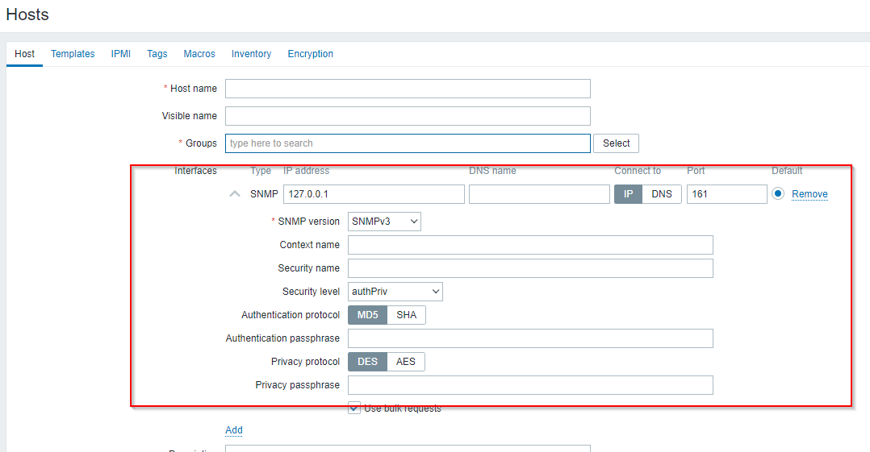Choose DES privacy protocol
This screenshot has height=452, width=870.
click(x=367, y=362)
